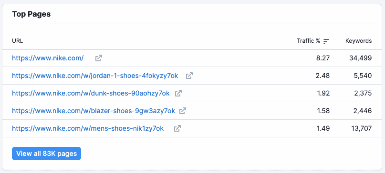
Task: Open the dunk-shoes URL link
Action: [91, 93]
